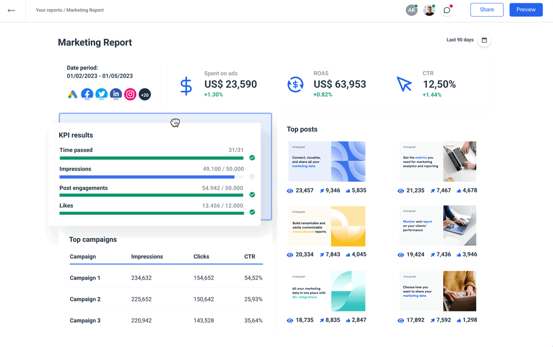The image size is (553, 347).
Task: Click the Time passed progress bar
Action: pos(152,158)
